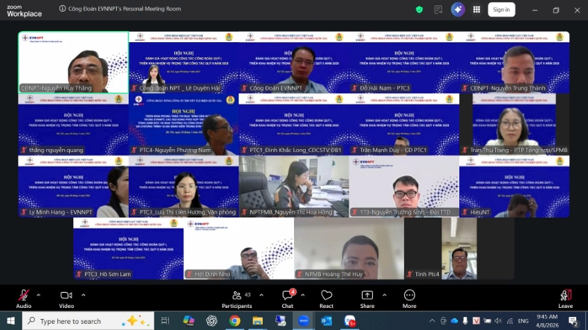Open the 9:45 AM clock and calendar
The image size is (588, 330).
pyautogui.click(x=547, y=320)
